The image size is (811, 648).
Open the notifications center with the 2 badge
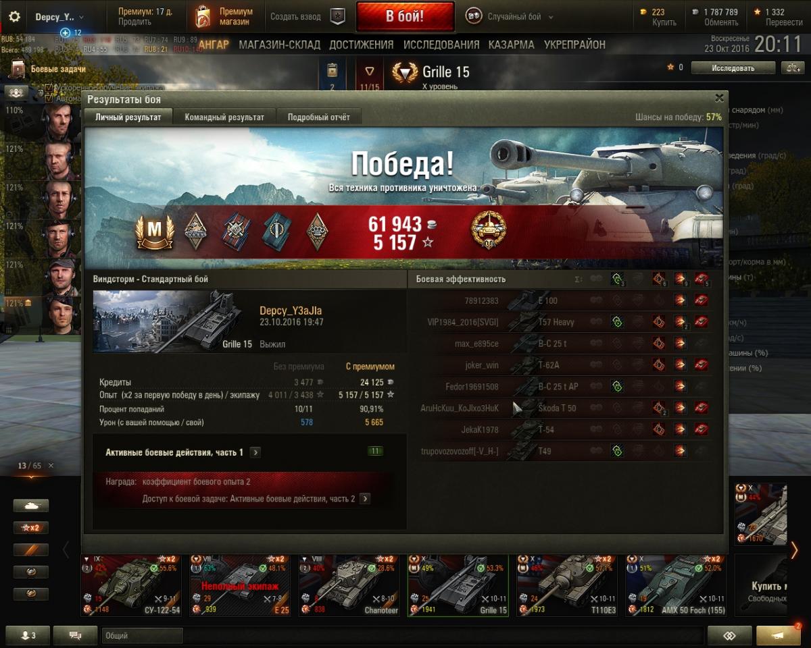pyautogui.click(x=779, y=635)
